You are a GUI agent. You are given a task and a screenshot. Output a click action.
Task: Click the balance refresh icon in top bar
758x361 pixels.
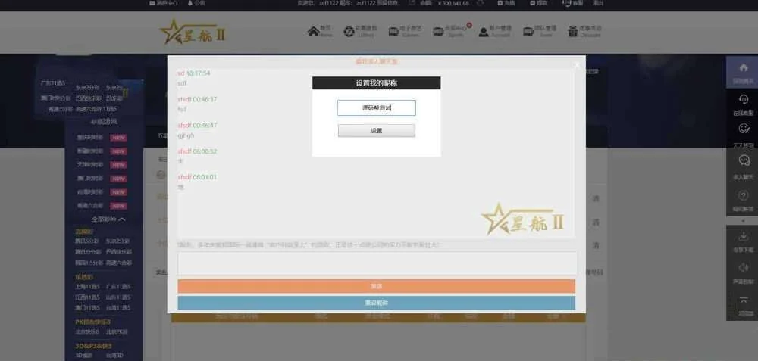[480, 3]
